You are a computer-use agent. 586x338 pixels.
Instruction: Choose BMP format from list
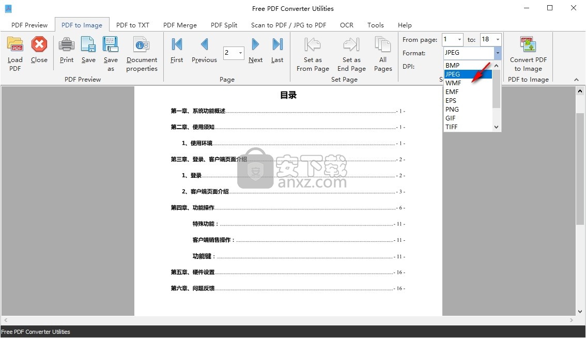point(468,66)
